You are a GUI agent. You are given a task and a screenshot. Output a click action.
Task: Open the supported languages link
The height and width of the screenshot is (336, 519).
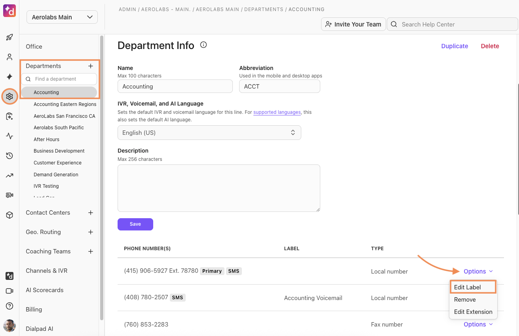tap(277, 112)
